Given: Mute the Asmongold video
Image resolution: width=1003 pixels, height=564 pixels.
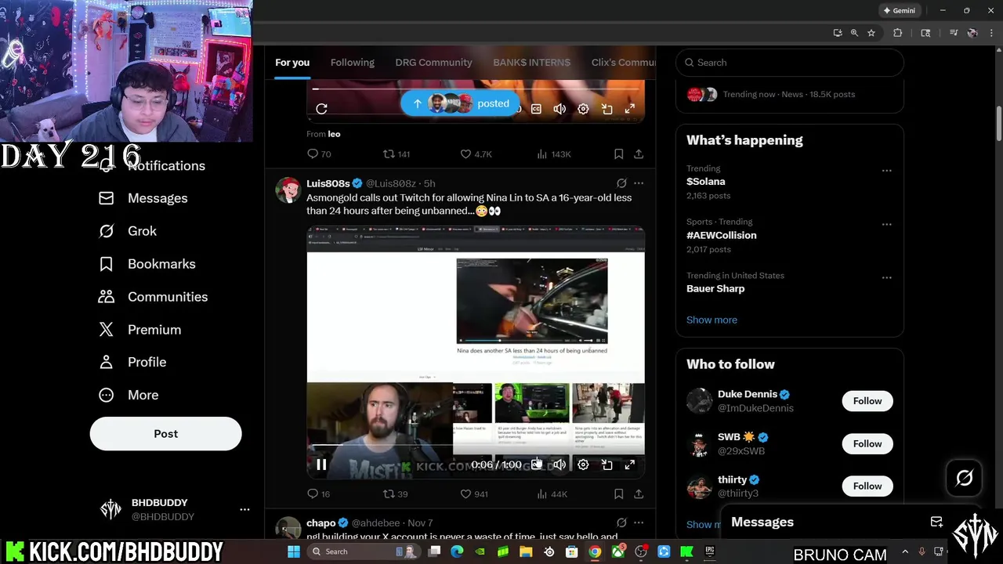Looking at the screenshot, I should (x=559, y=465).
